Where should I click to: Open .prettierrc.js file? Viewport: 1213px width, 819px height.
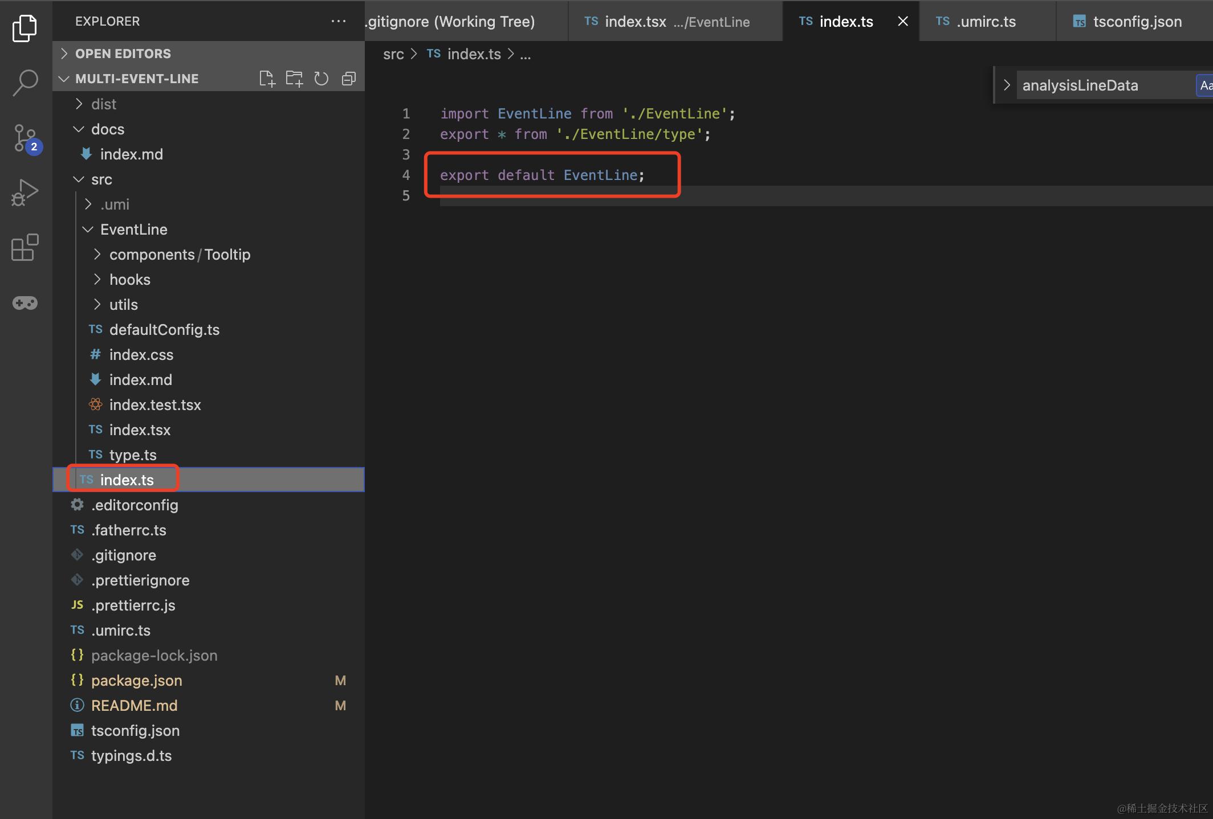[209, 605]
